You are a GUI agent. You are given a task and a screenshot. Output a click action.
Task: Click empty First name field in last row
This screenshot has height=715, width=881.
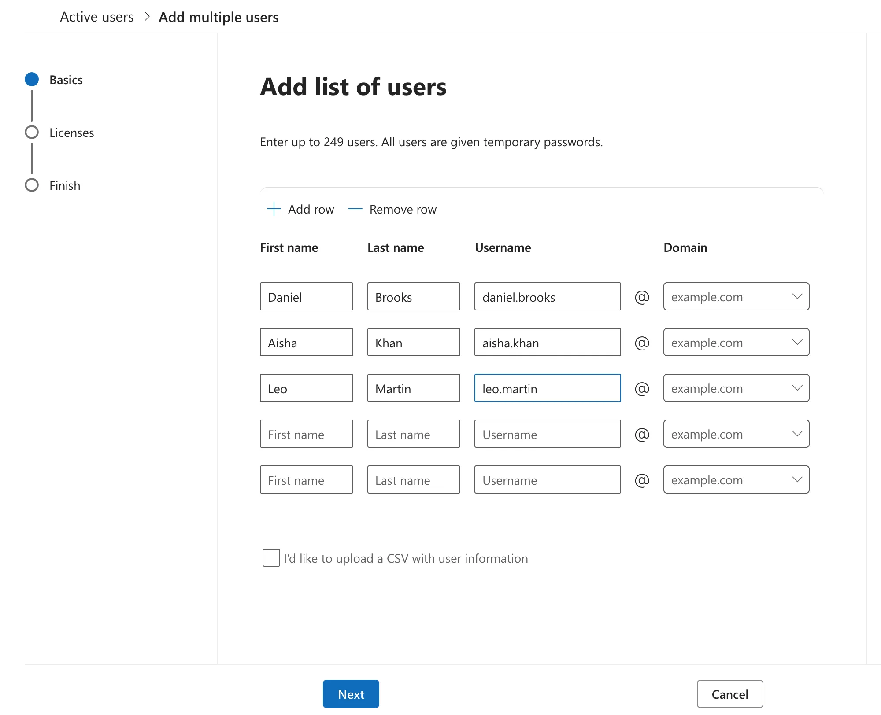307,480
